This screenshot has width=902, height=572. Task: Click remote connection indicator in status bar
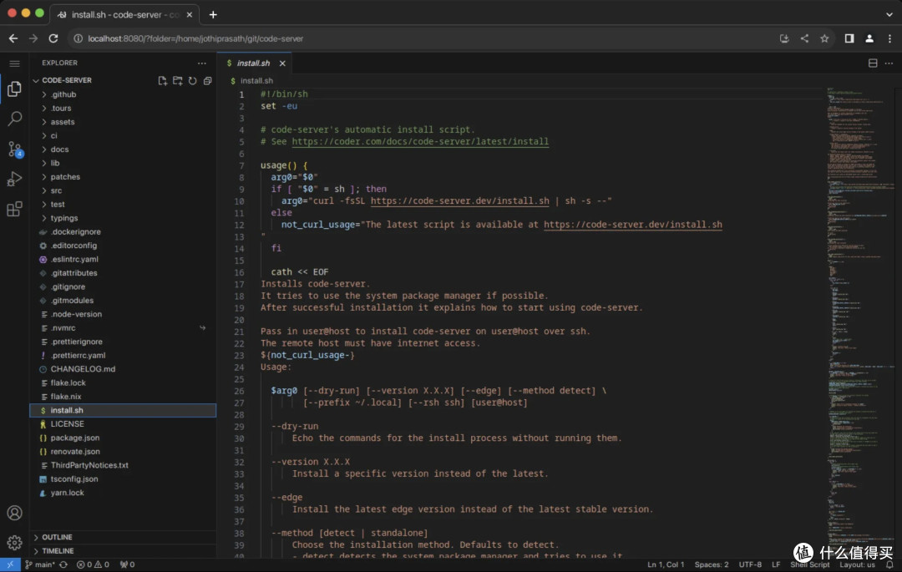(10, 564)
